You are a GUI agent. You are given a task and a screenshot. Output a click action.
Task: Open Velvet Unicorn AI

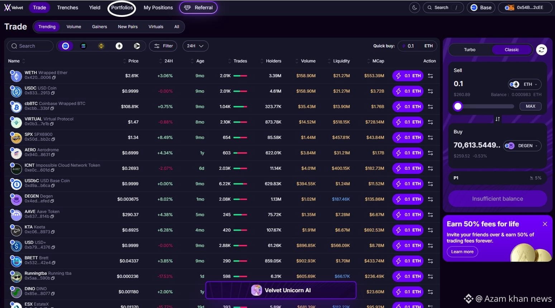pos(281,290)
